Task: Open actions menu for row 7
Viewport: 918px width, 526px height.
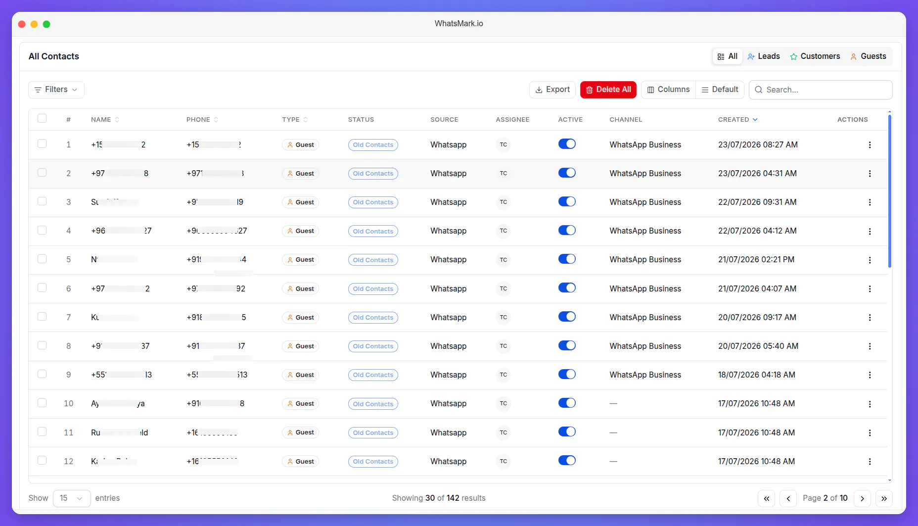Action: [870, 317]
